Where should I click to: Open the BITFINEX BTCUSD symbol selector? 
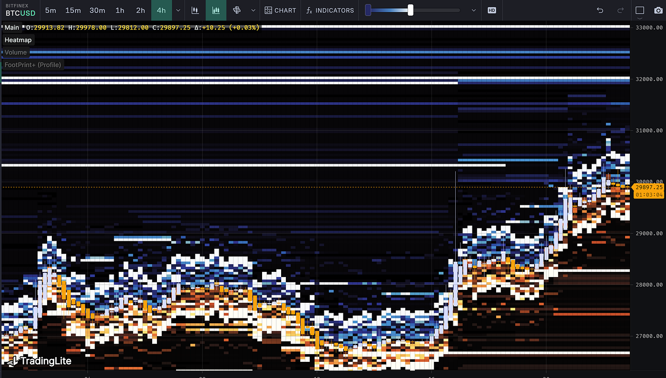pyautogui.click(x=20, y=10)
